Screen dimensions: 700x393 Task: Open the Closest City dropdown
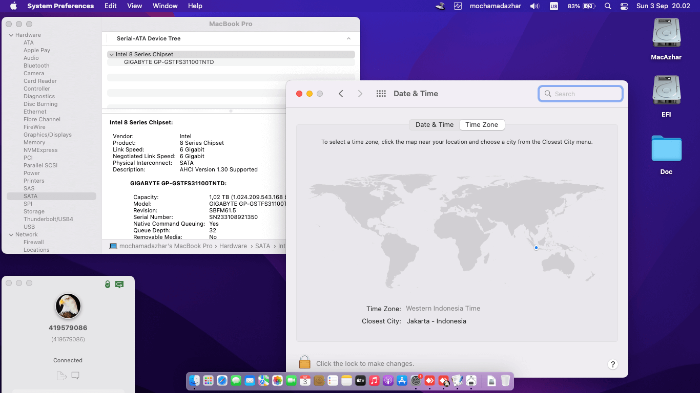coord(437,321)
